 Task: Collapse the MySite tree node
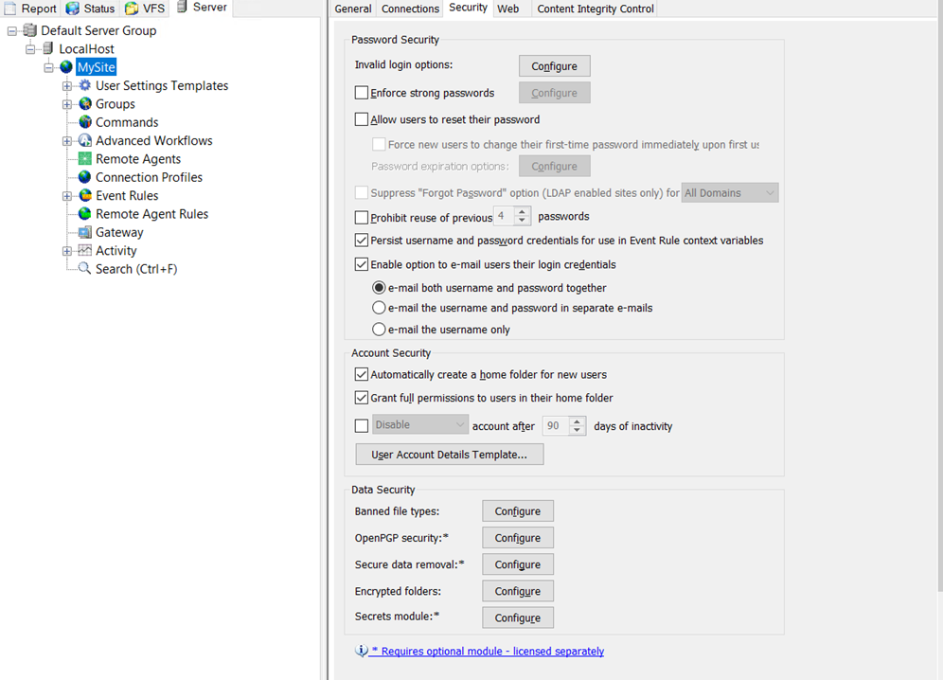click(49, 67)
